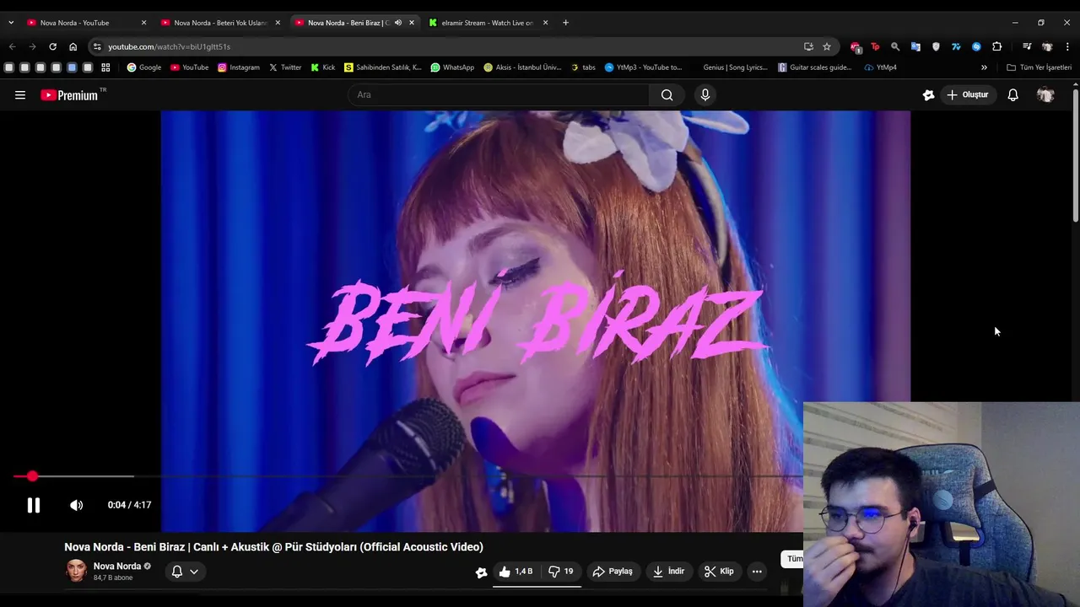Dislike the video with thumbs down
The height and width of the screenshot is (607, 1080).
coord(560,572)
